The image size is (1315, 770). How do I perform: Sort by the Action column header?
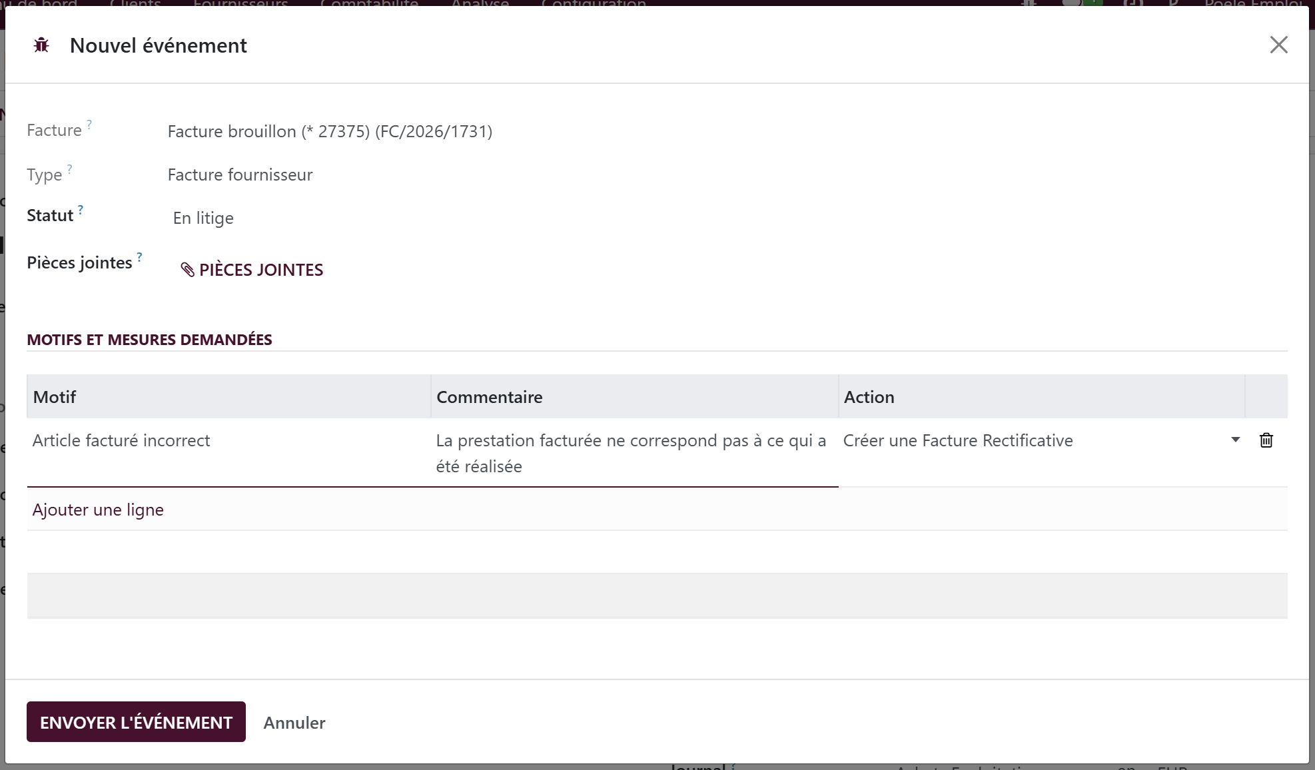[x=1041, y=397]
